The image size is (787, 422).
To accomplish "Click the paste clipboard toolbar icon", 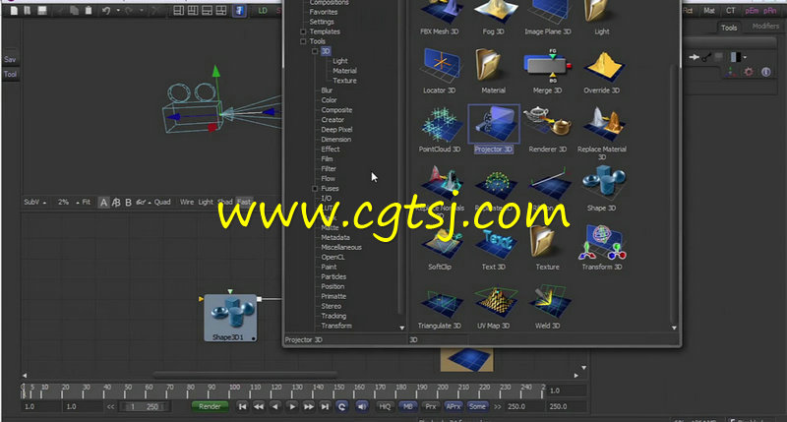I will 89,10.
